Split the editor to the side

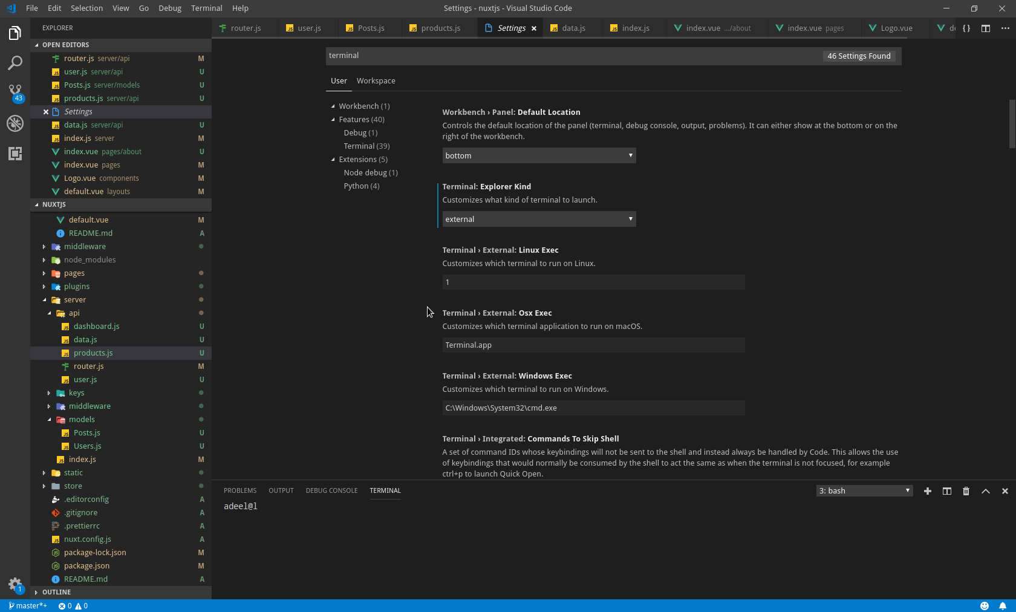(986, 28)
